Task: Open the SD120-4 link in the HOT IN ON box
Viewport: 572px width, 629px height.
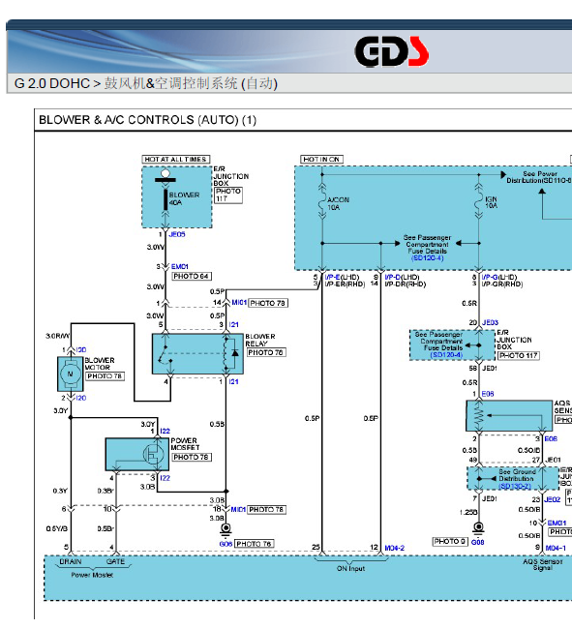Action: click(x=427, y=258)
